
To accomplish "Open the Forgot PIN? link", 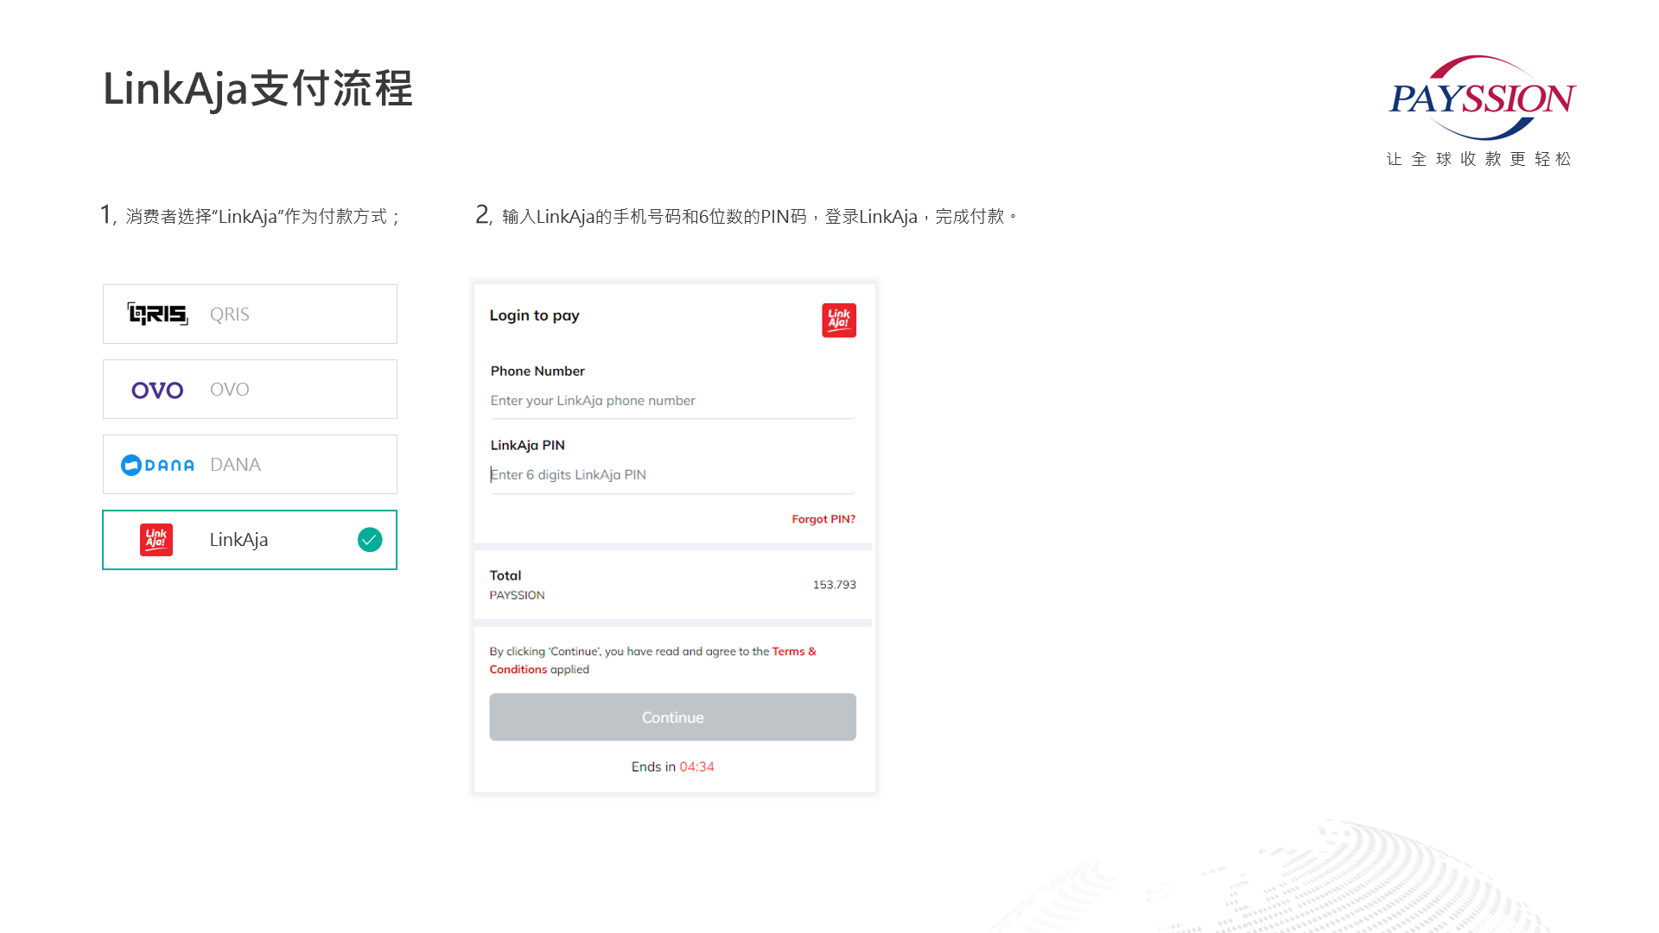I will 823,519.
